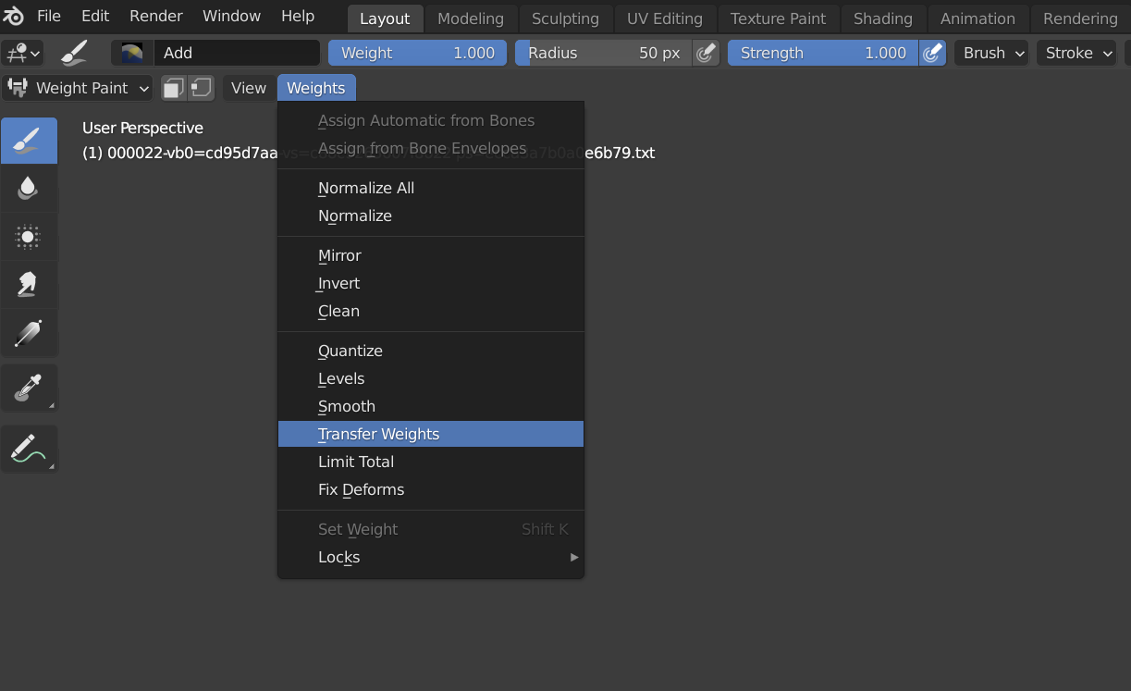Switch to the Shading workspace tab
This screenshot has width=1131, height=691.
(x=883, y=19)
